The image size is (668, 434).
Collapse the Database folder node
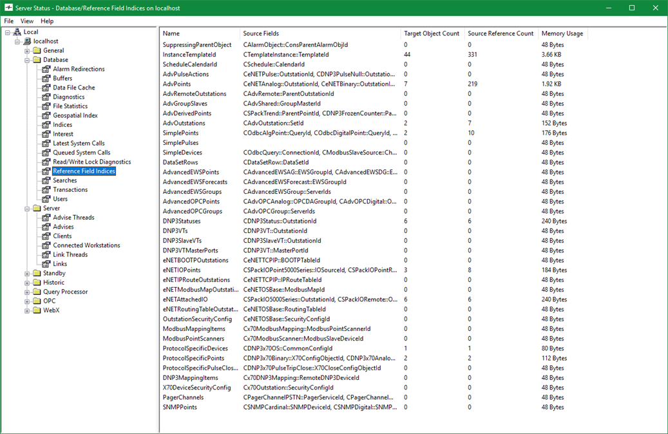tap(27, 60)
